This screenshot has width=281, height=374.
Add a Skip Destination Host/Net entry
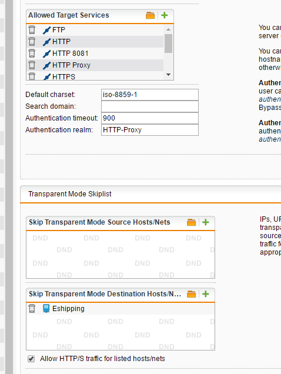pyautogui.click(x=206, y=294)
